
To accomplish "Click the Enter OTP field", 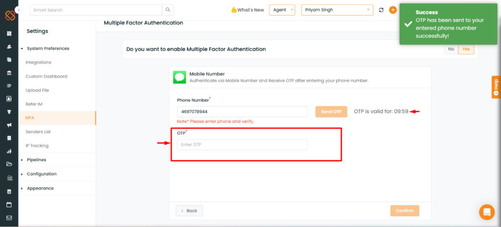I will (242, 144).
